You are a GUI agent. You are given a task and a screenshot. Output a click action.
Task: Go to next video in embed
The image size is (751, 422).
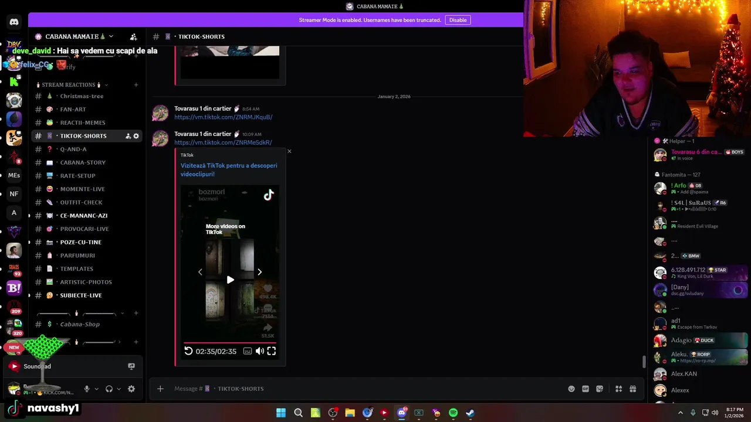click(259, 272)
